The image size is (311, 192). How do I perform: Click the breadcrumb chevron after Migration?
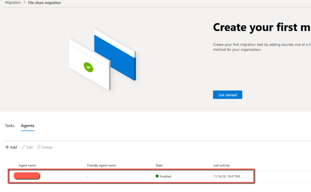click(x=24, y=2)
